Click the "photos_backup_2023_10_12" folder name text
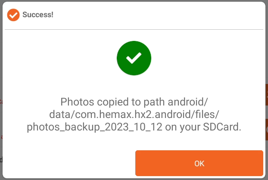 tap(94, 127)
